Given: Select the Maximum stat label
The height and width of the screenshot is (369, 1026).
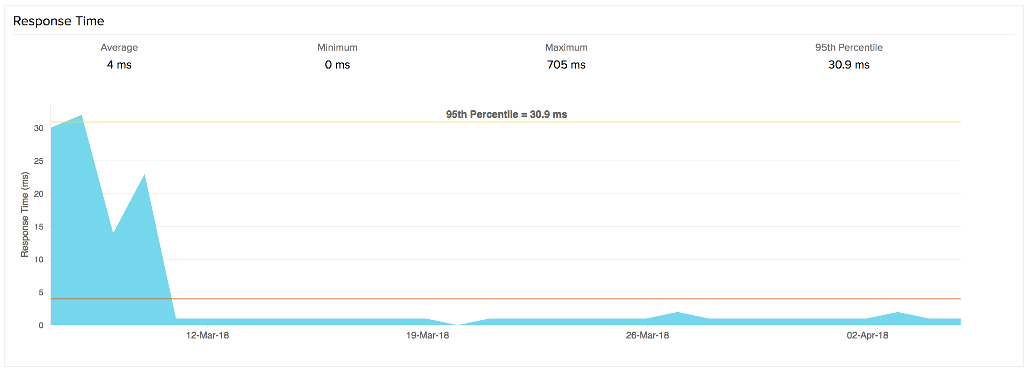Looking at the screenshot, I should 566,47.
